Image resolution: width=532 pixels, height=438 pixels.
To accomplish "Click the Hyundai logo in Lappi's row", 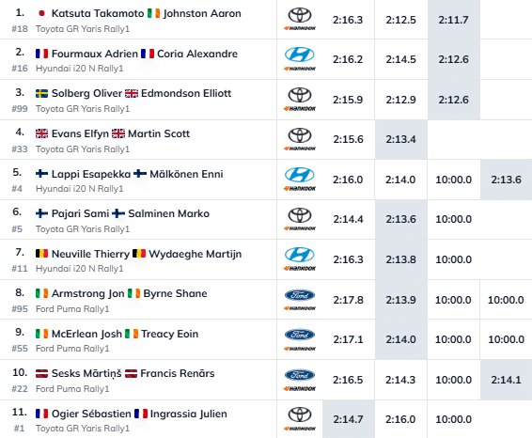I will click(300, 175).
